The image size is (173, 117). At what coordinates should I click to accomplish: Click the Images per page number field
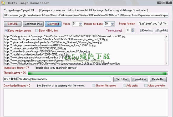point(108,24)
